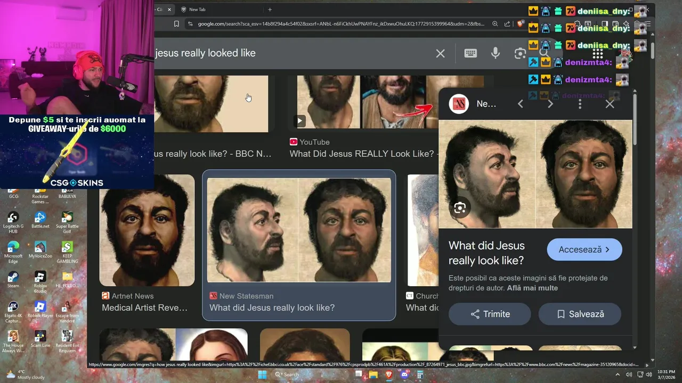Bookmark this page in the address bar
Image resolution: width=682 pixels, height=383 pixels.
pos(176,23)
